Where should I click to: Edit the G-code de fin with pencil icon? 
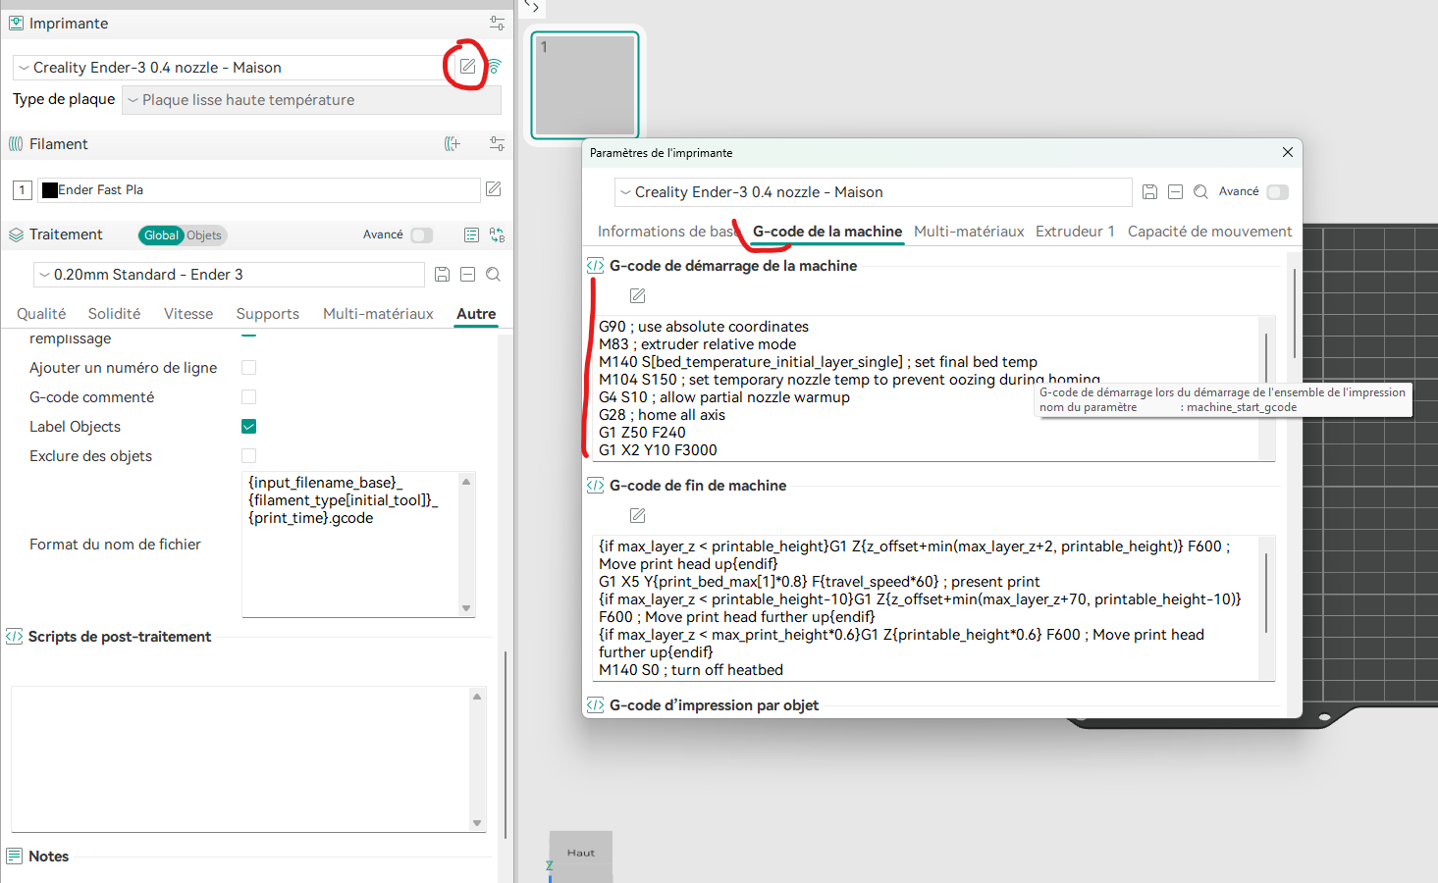pyautogui.click(x=637, y=515)
